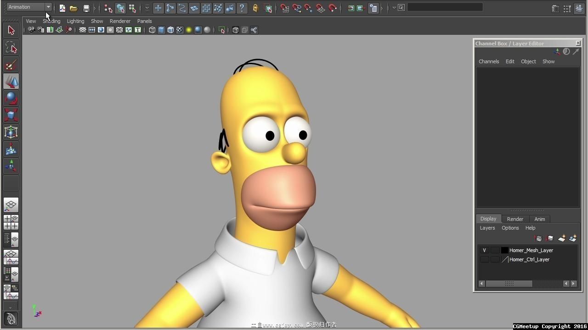This screenshot has height=330, width=588.
Task: Lock current selection padlock
Action: [x=255, y=8]
